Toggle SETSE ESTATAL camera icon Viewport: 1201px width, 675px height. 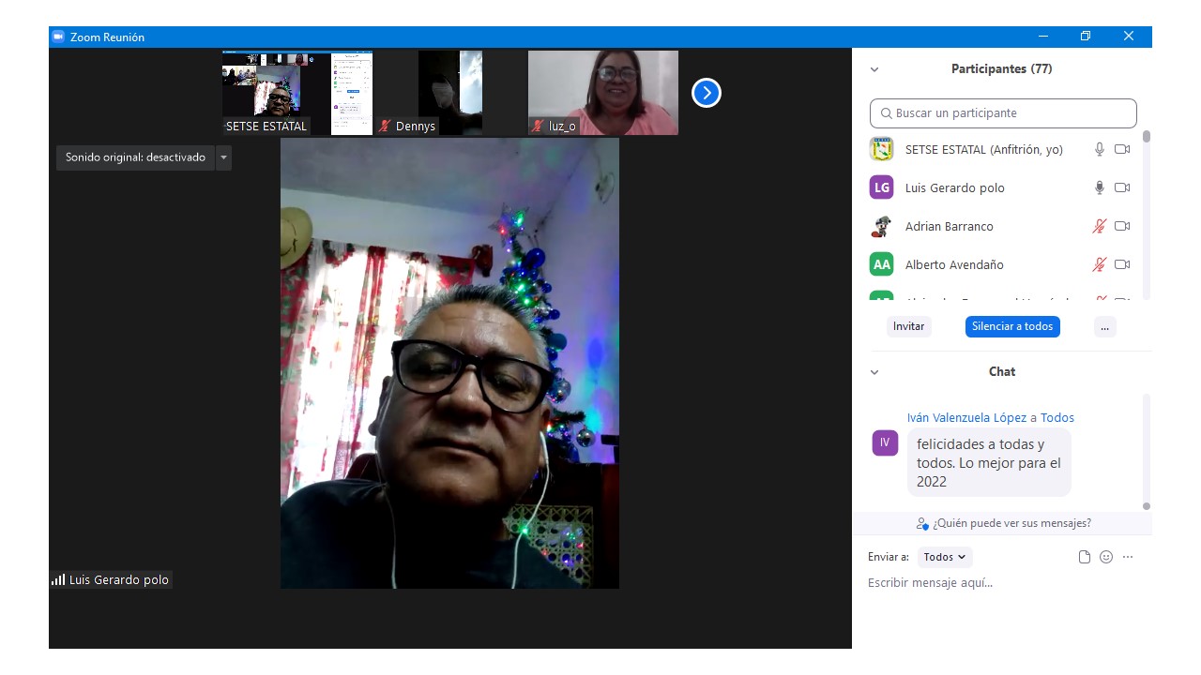1122,149
